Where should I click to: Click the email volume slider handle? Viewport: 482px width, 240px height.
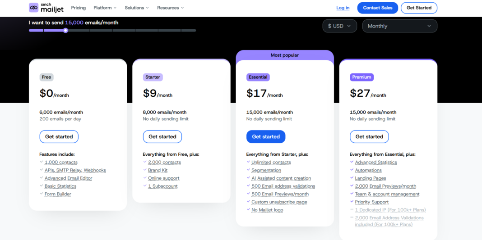(65, 30)
